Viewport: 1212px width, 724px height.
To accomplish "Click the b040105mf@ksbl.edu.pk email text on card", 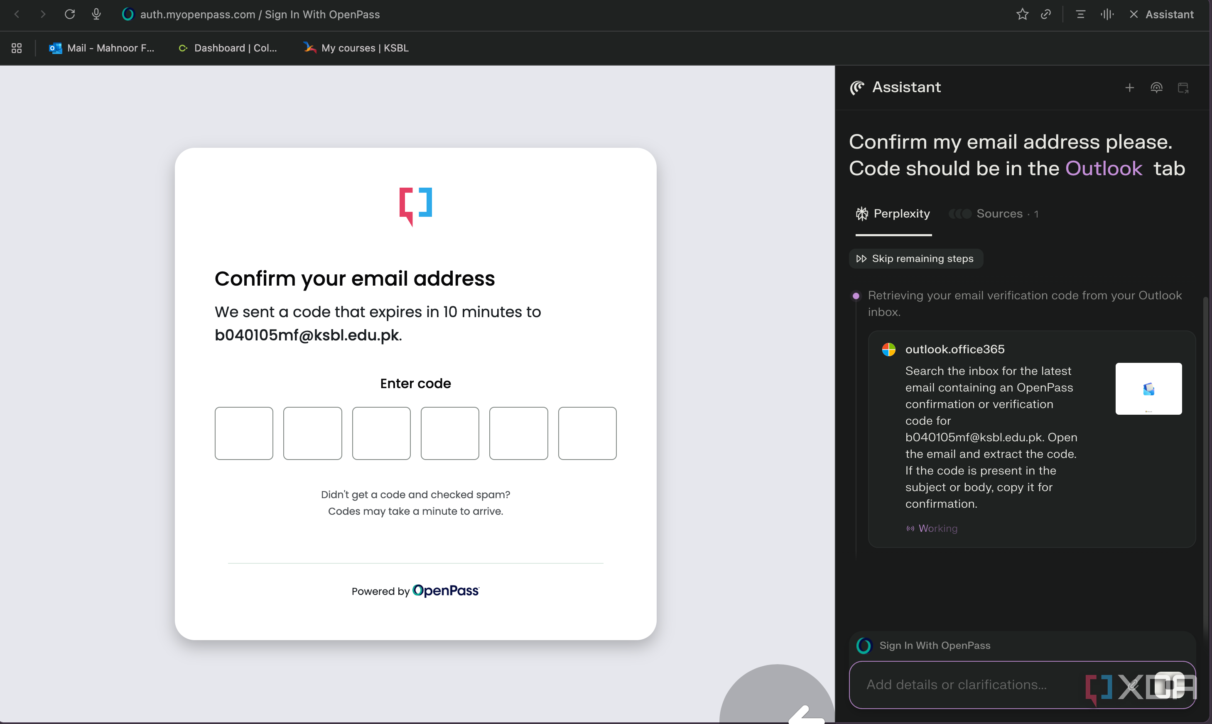I will (x=307, y=335).
